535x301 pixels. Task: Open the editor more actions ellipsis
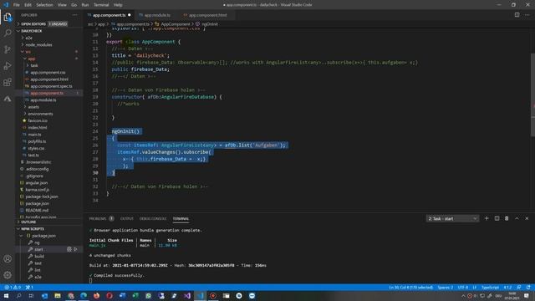pyautogui.click(x=527, y=15)
